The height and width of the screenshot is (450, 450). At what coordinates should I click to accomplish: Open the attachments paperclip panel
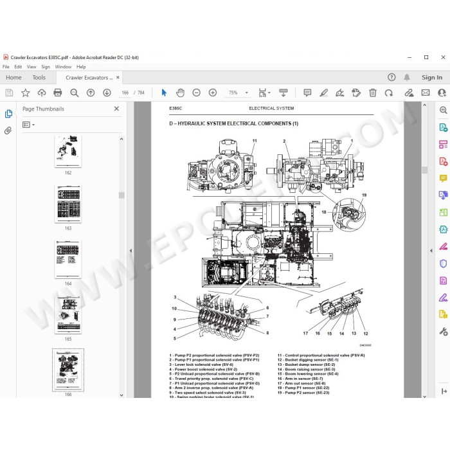point(8,130)
